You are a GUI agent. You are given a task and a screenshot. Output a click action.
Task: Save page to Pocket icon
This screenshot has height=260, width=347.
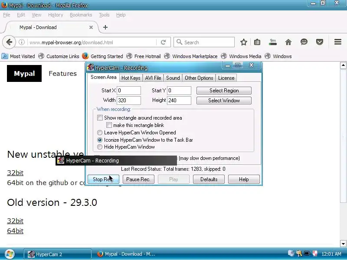click(x=320, y=42)
